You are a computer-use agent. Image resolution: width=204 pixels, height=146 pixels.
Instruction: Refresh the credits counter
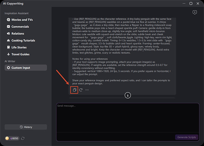click(23, 138)
